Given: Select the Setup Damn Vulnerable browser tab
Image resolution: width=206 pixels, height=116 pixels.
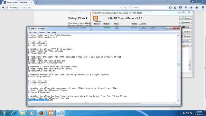Looking at the screenshot, I should point(18,2).
